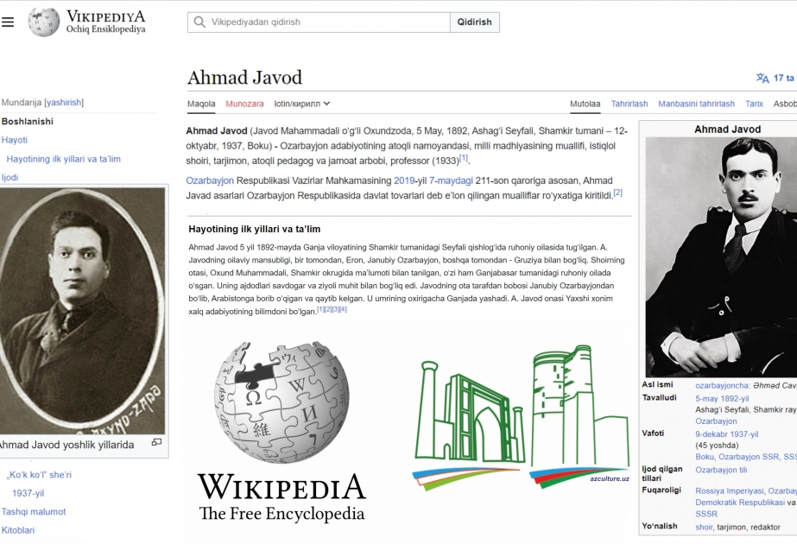
Task: Jump to Ijodi section in contents
Action: [9, 177]
